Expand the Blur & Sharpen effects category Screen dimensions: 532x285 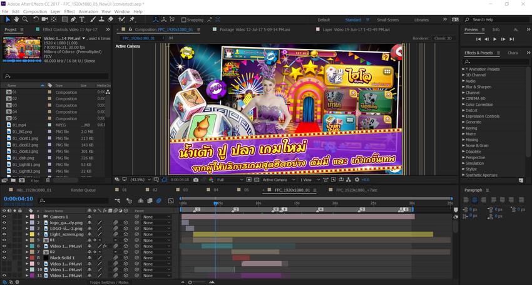[463, 87]
